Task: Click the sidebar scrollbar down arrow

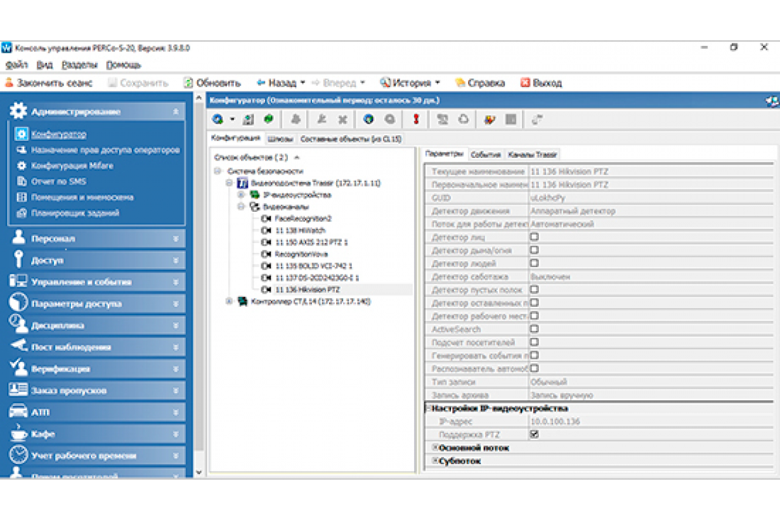Action: 199,473
